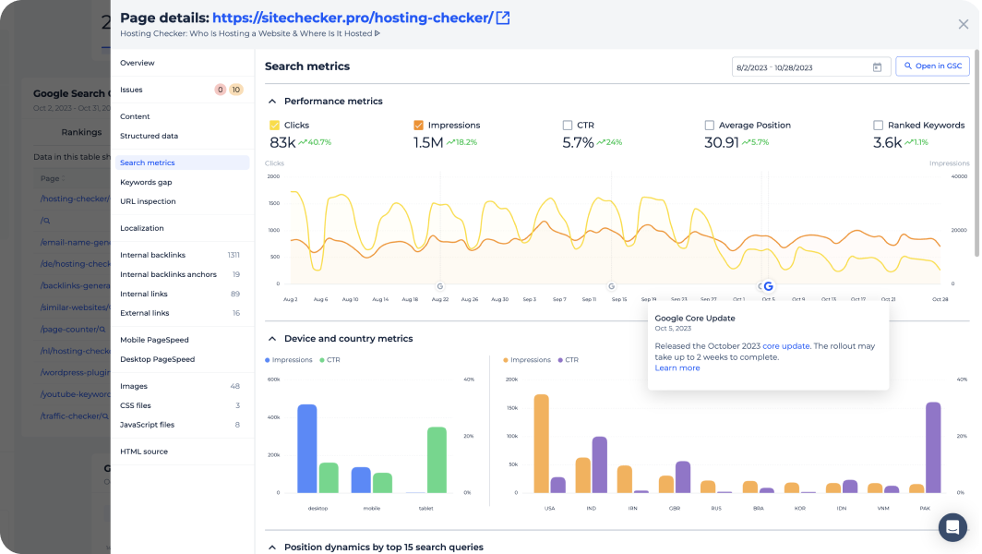Viewport: 982px width, 554px height.
Task: Click Learn more in Google Core Update tooltip
Action: click(677, 367)
